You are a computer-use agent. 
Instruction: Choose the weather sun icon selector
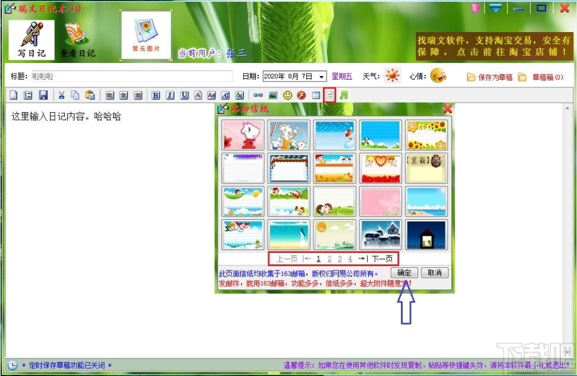pyautogui.click(x=392, y=76)
